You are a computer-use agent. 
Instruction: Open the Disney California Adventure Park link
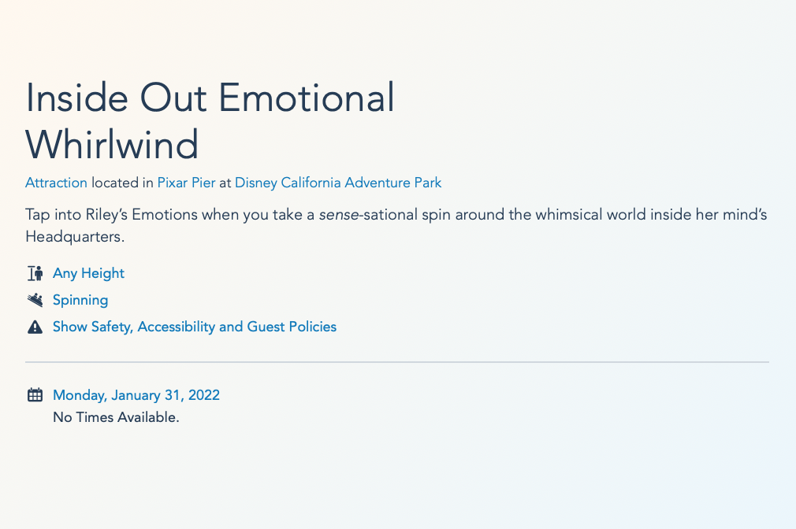(338, 183)
